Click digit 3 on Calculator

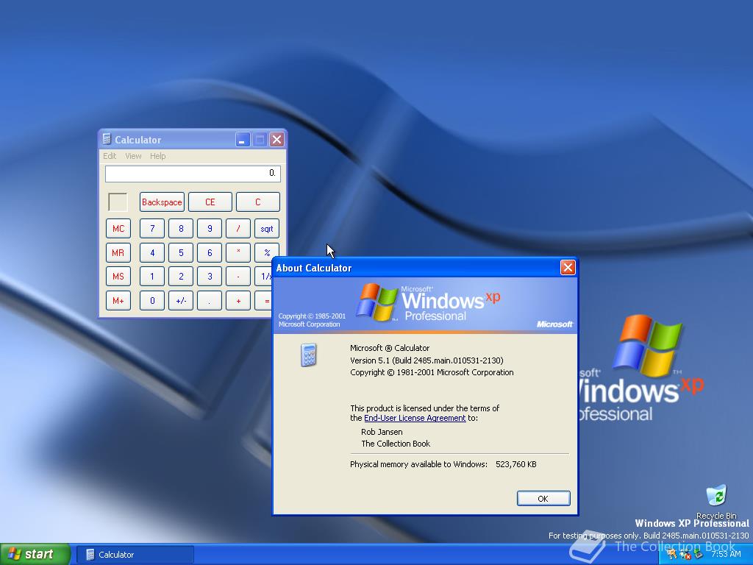point(210,277)
